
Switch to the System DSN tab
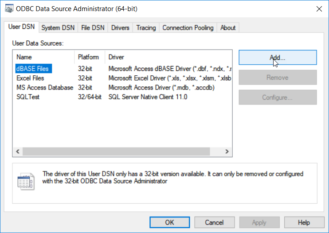click(x=58, y=28)
